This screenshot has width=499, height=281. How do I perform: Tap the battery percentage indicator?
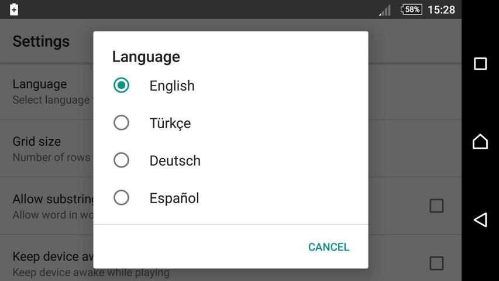pos(411,9)
